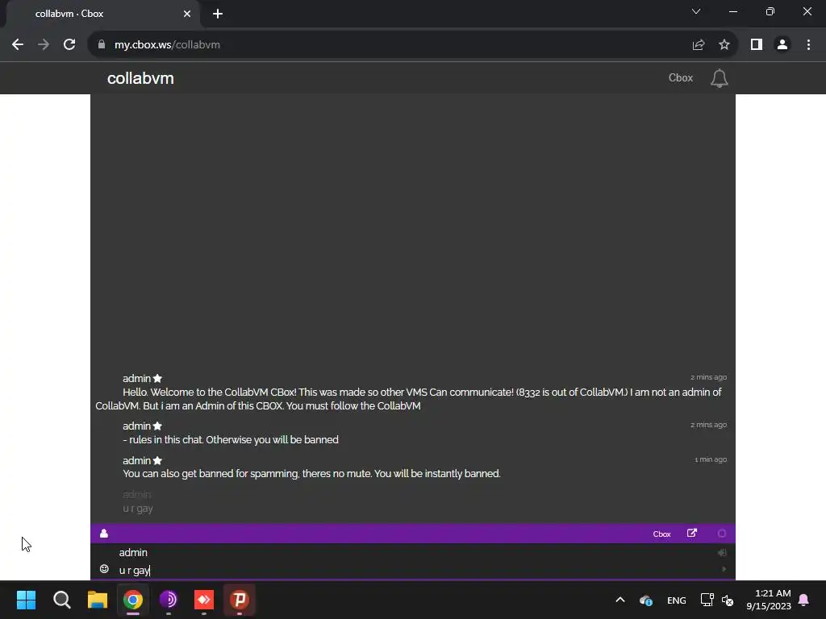Click the Cbox label in the purple bar

point(661,534)
